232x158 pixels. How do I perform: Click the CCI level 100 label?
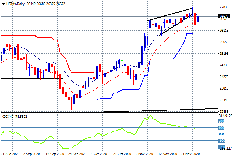click(x=221, y=128)
